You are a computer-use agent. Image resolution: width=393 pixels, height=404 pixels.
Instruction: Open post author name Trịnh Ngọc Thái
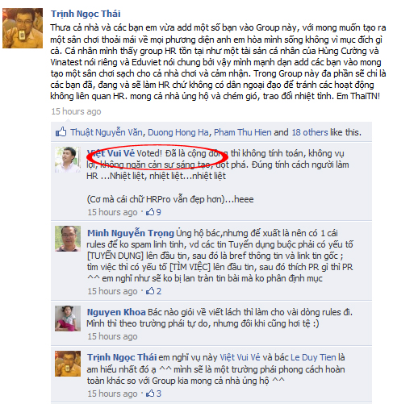[86, 14]
